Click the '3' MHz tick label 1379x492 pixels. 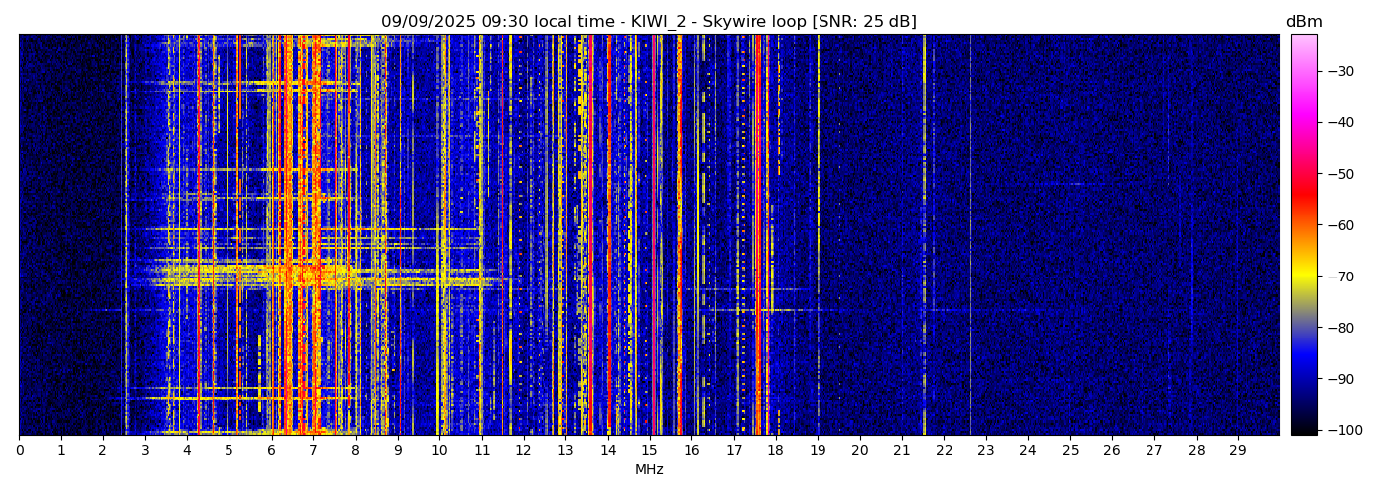[145, 450]
